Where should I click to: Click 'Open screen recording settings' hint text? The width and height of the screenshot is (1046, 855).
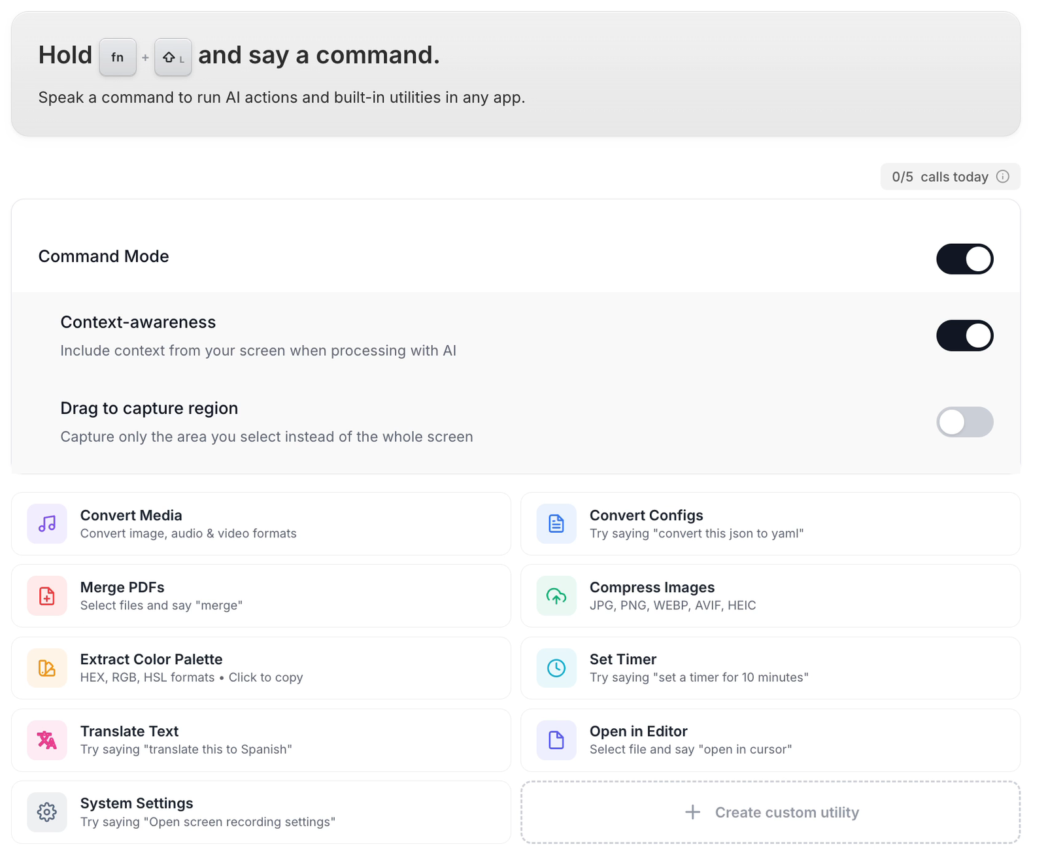click(240, 822)
